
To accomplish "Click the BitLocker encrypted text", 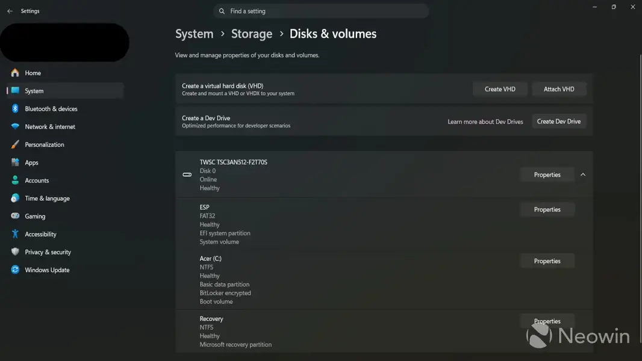I will click(225, 293).
